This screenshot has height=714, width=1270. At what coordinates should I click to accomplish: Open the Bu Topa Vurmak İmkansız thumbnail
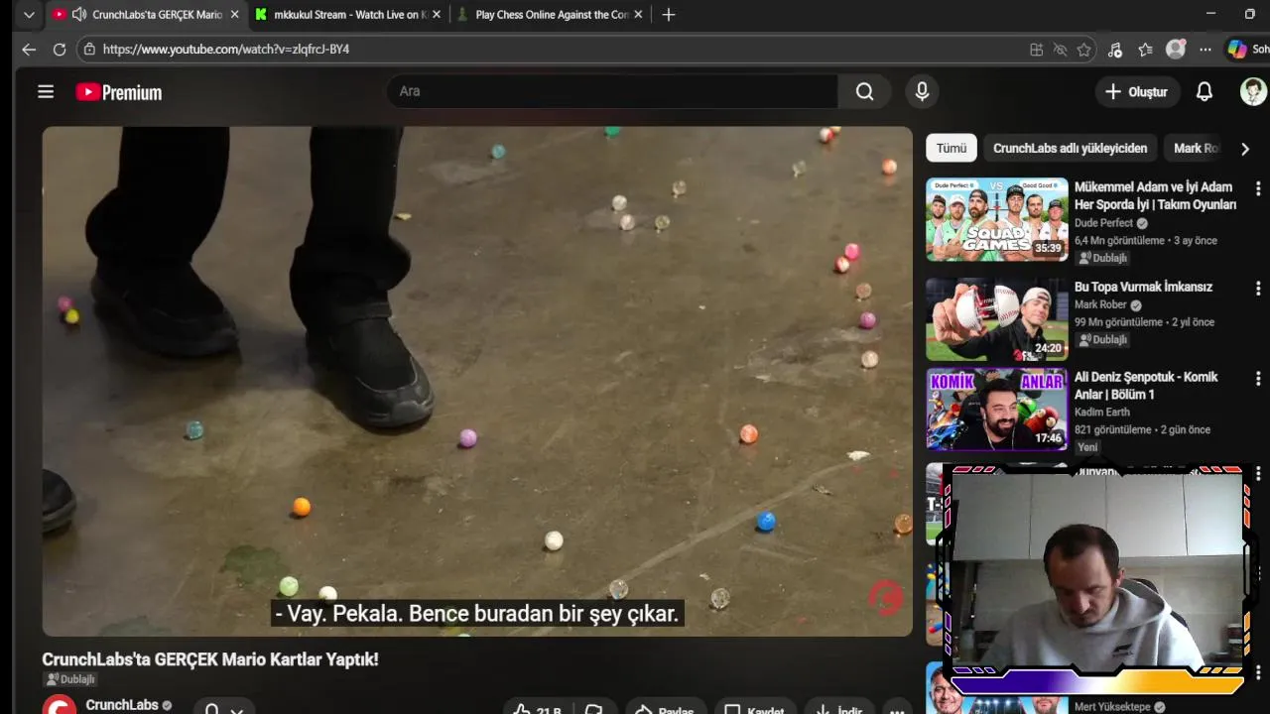(997, 319)
